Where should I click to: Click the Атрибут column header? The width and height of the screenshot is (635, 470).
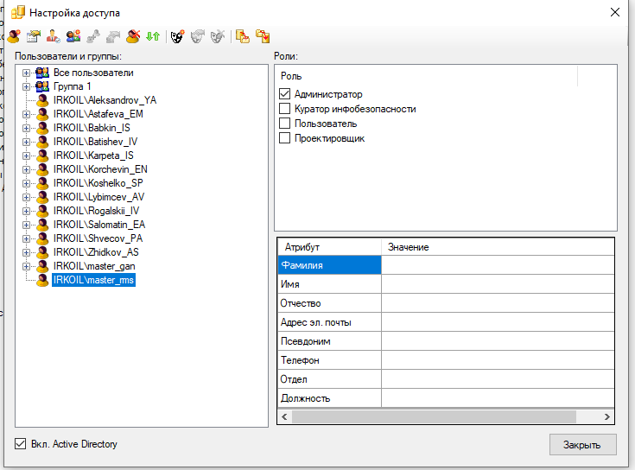coord(329,247)
